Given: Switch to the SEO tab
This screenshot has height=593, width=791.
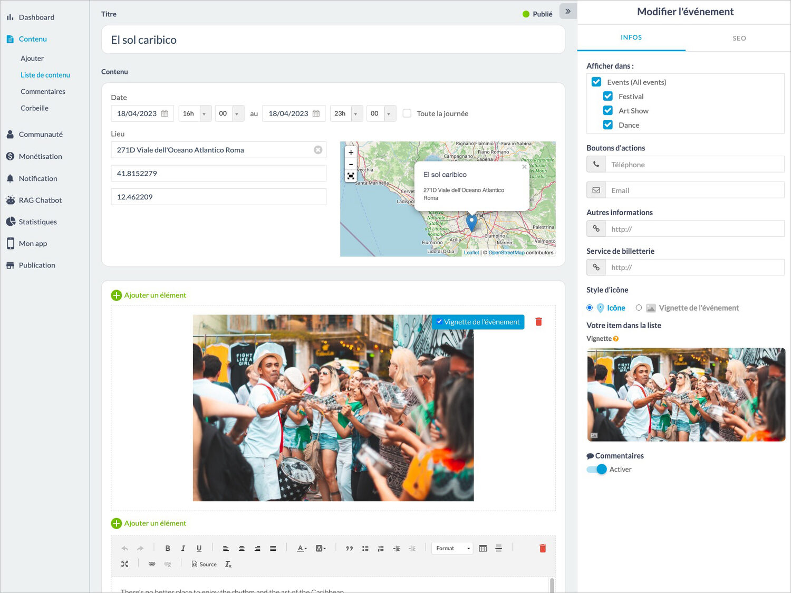Looking at the screenshot, I should 739,38.
